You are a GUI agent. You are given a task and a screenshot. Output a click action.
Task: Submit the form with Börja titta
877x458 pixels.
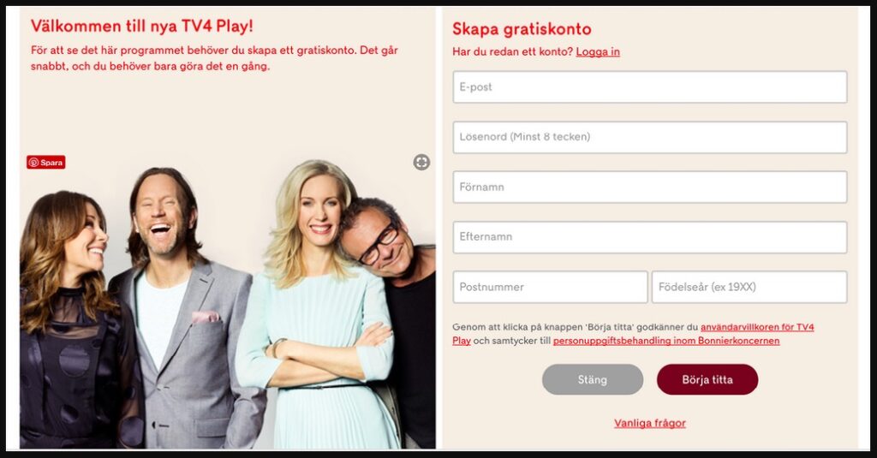[x=707, y=380]
